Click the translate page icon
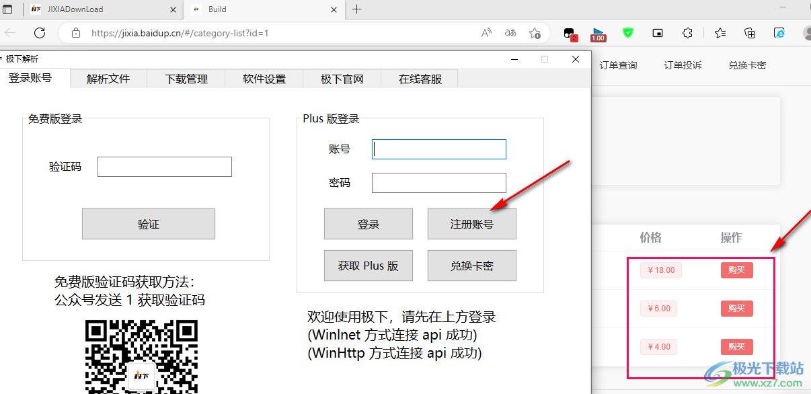 510,33
